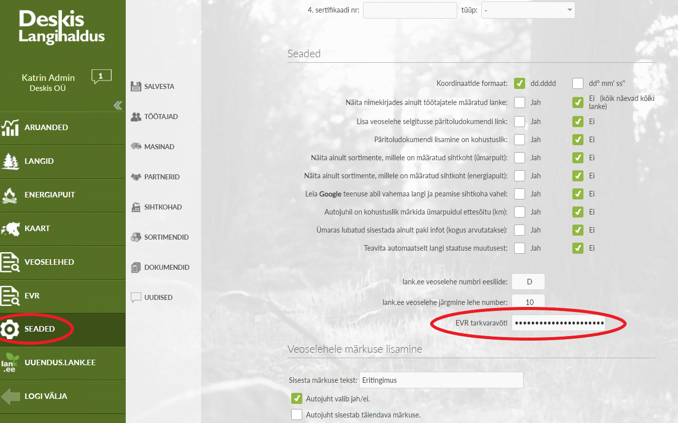Check Jah for Google teenuse vahemaa

(520, 194)
